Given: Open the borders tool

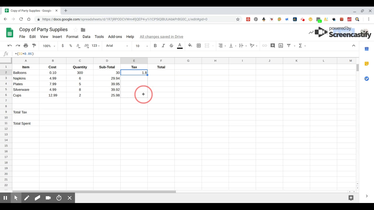Looking at the screenshot, I should 199,45.
